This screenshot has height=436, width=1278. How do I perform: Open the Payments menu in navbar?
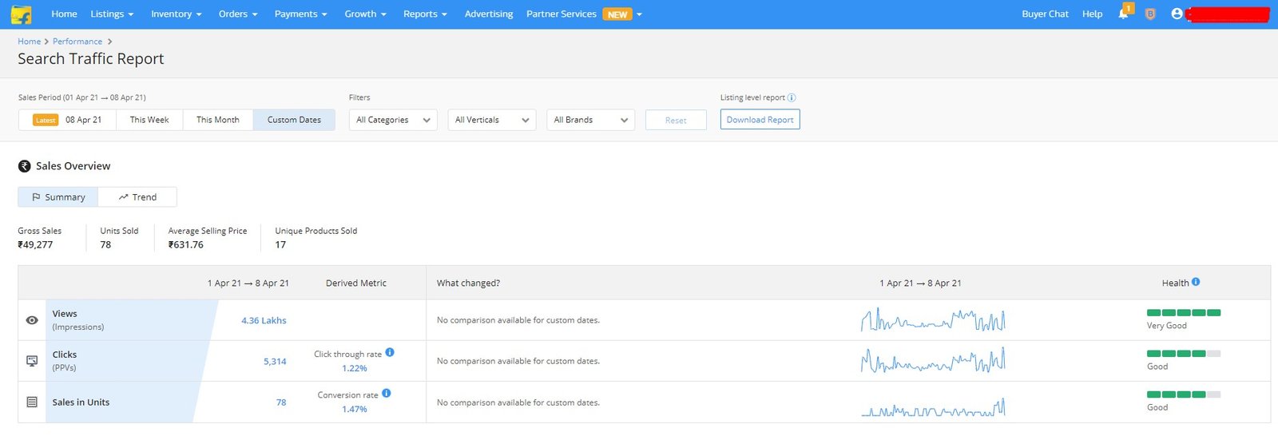pyautogui.click(x=300, y=14)
